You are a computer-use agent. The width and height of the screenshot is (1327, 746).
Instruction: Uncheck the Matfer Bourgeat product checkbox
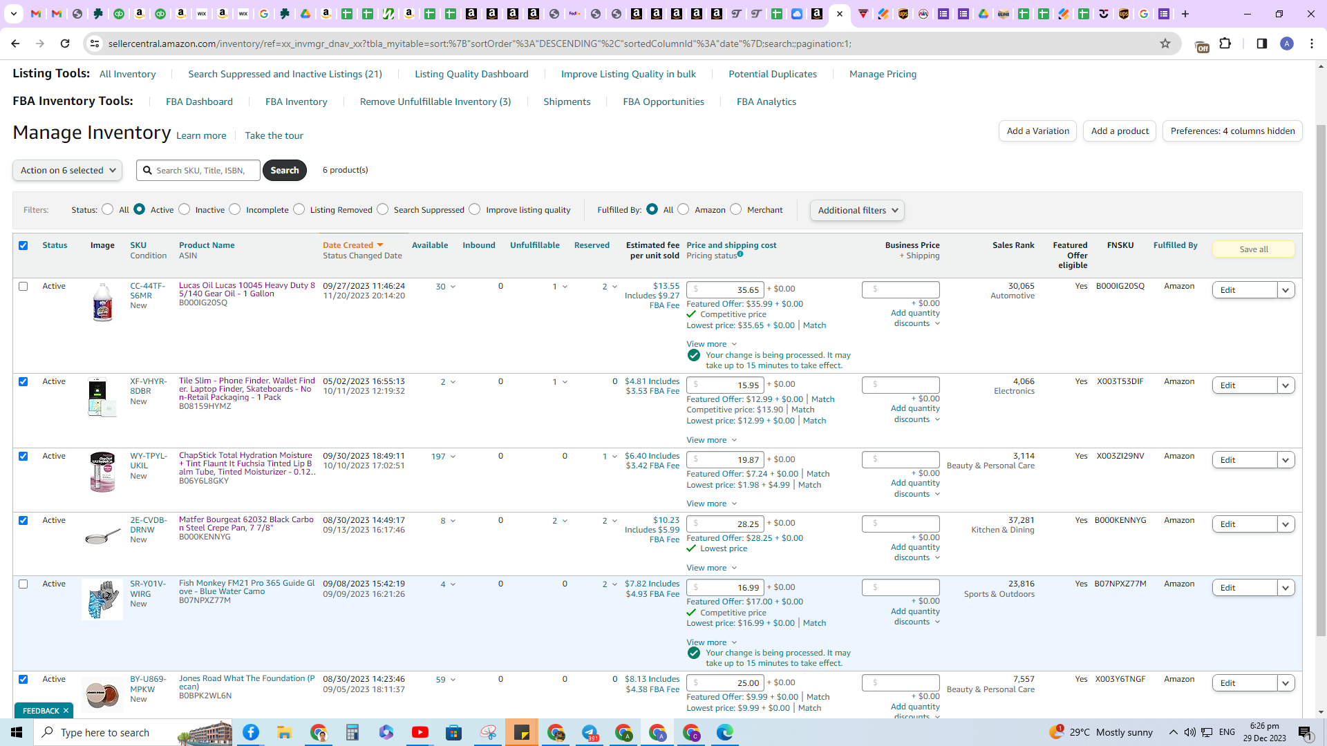(x=23, y=520)
